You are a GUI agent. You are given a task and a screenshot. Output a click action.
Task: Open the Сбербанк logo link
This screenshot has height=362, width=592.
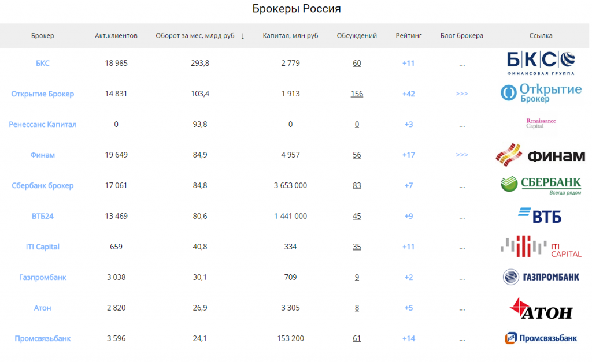point(541,185)
